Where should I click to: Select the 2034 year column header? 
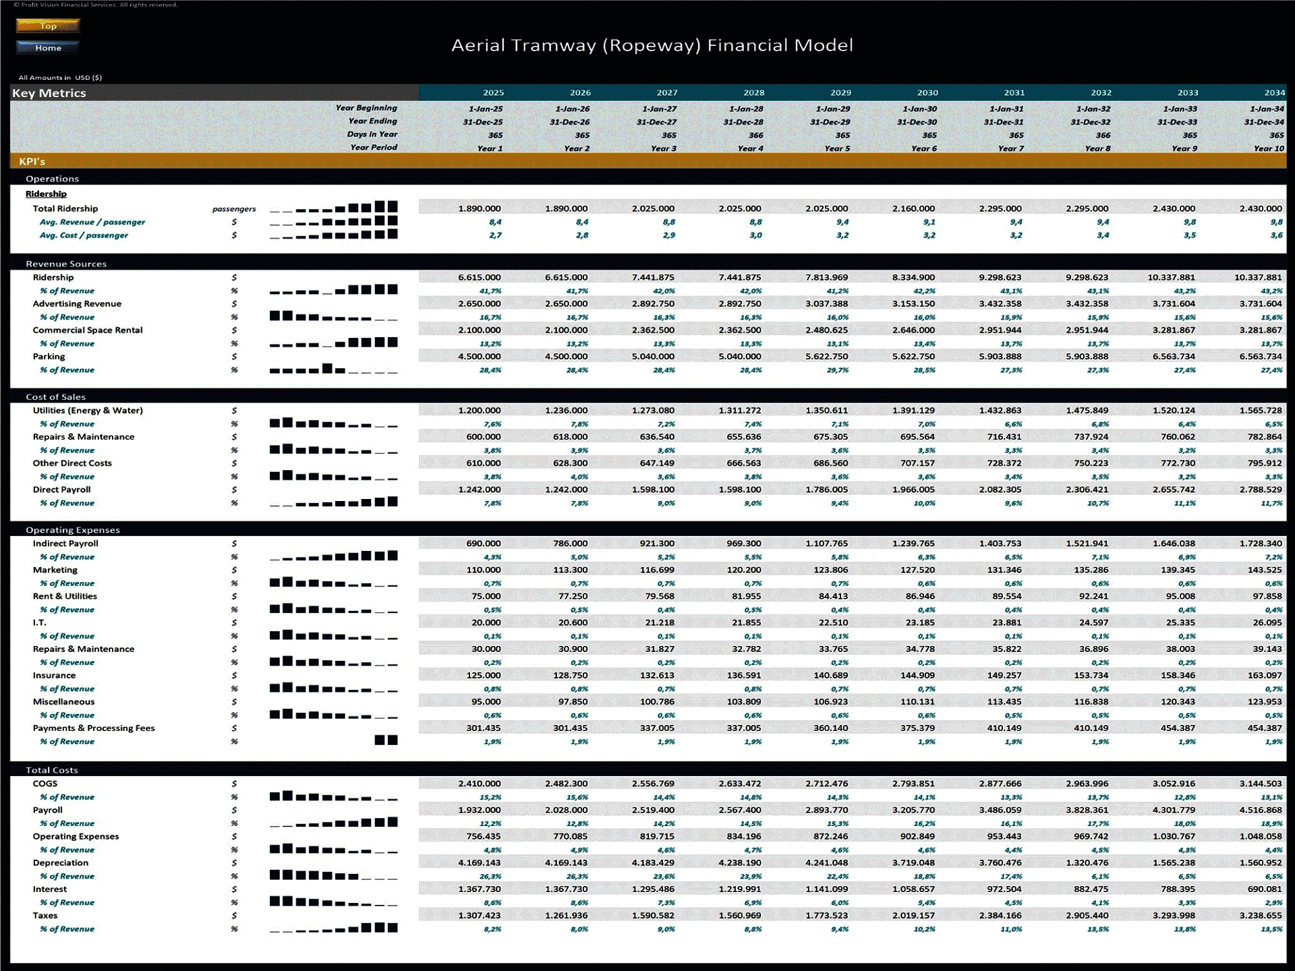pyautogui.click(x=1274, y=93)
